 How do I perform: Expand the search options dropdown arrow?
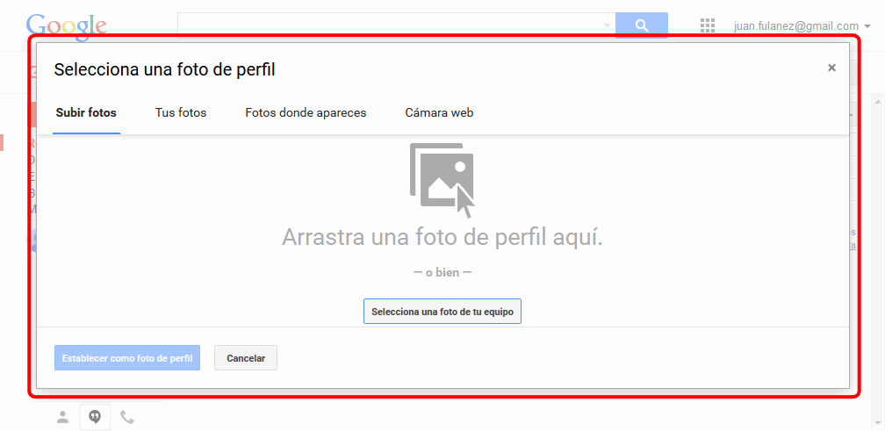606,25
